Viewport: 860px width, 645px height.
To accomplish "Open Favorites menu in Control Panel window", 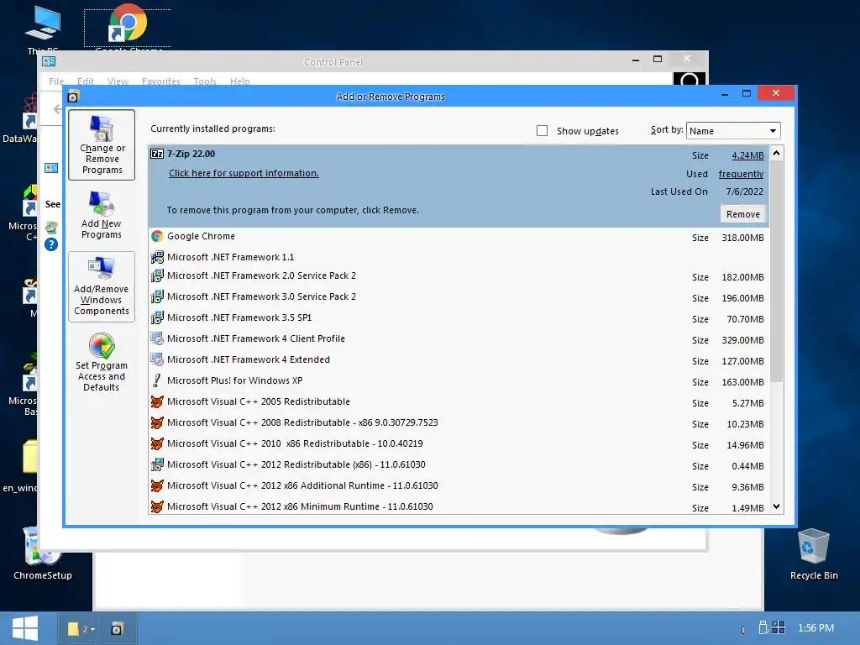I will tap(160, 81).
